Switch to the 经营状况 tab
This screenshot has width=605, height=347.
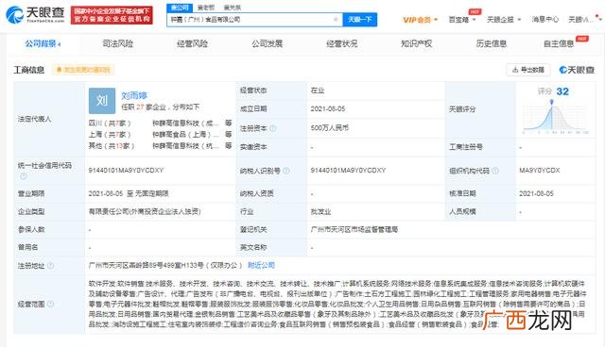[342, 44]
